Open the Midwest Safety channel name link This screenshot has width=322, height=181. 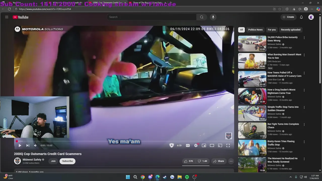pos(32,160)
